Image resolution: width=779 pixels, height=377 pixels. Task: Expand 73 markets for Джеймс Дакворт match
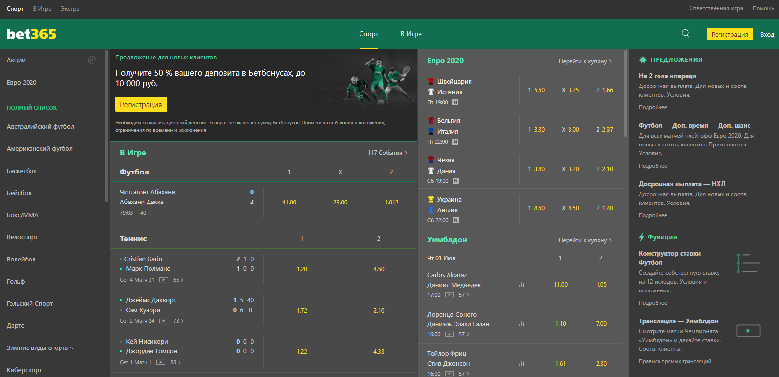[179, 321]
